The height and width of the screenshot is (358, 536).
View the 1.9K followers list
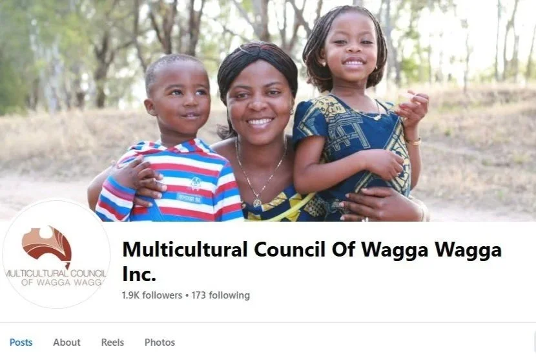pyautogui.click(x=152, y=295)
